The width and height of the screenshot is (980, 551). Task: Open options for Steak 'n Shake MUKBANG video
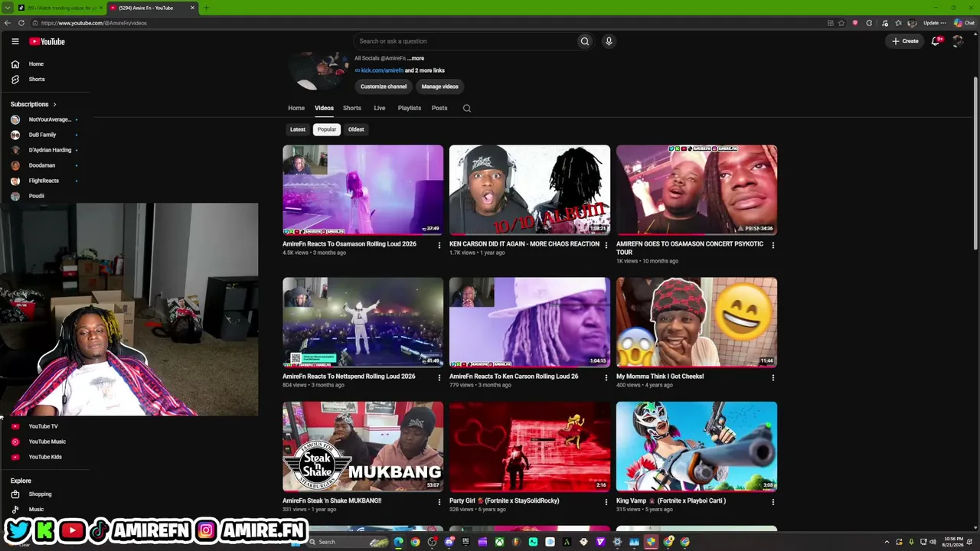point(439,502)
